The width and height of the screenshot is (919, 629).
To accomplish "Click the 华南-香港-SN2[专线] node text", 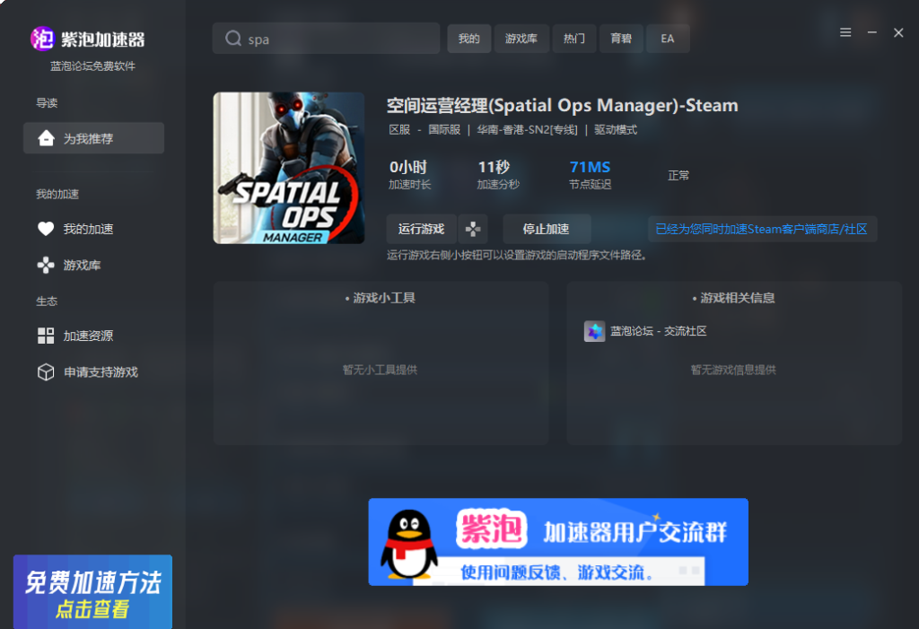I will pyautogui.click(x=527, y=129).
